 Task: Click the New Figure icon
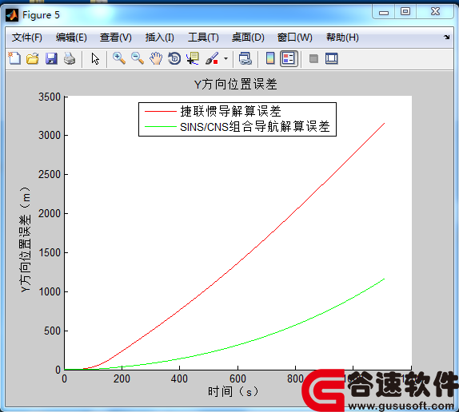[x=14, y=59]
